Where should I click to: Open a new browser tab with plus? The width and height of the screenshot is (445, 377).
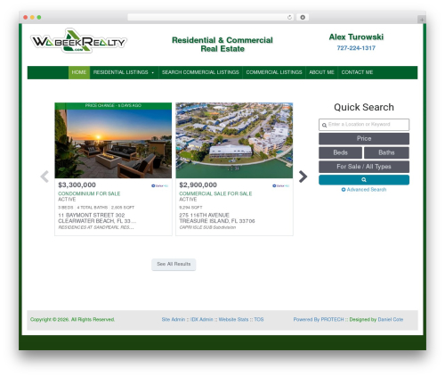point(422,20)
